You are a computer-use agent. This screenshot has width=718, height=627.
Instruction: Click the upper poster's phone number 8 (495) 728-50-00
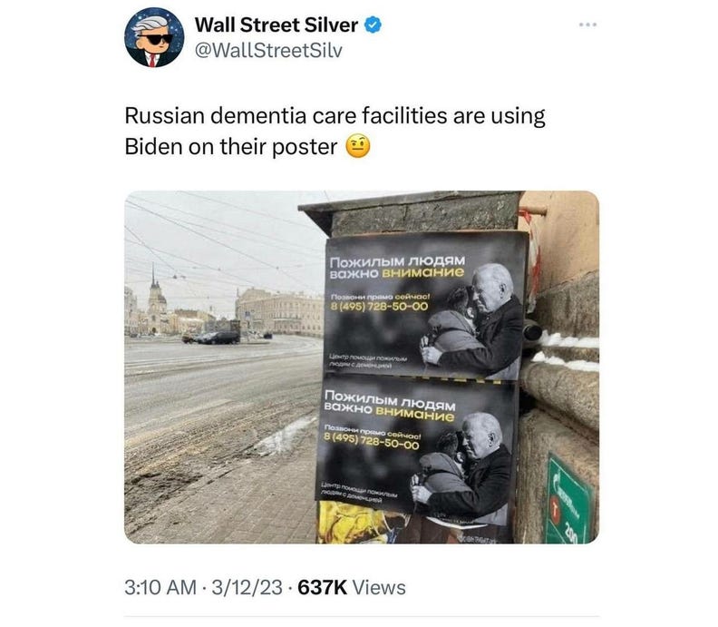coord(379,306)
